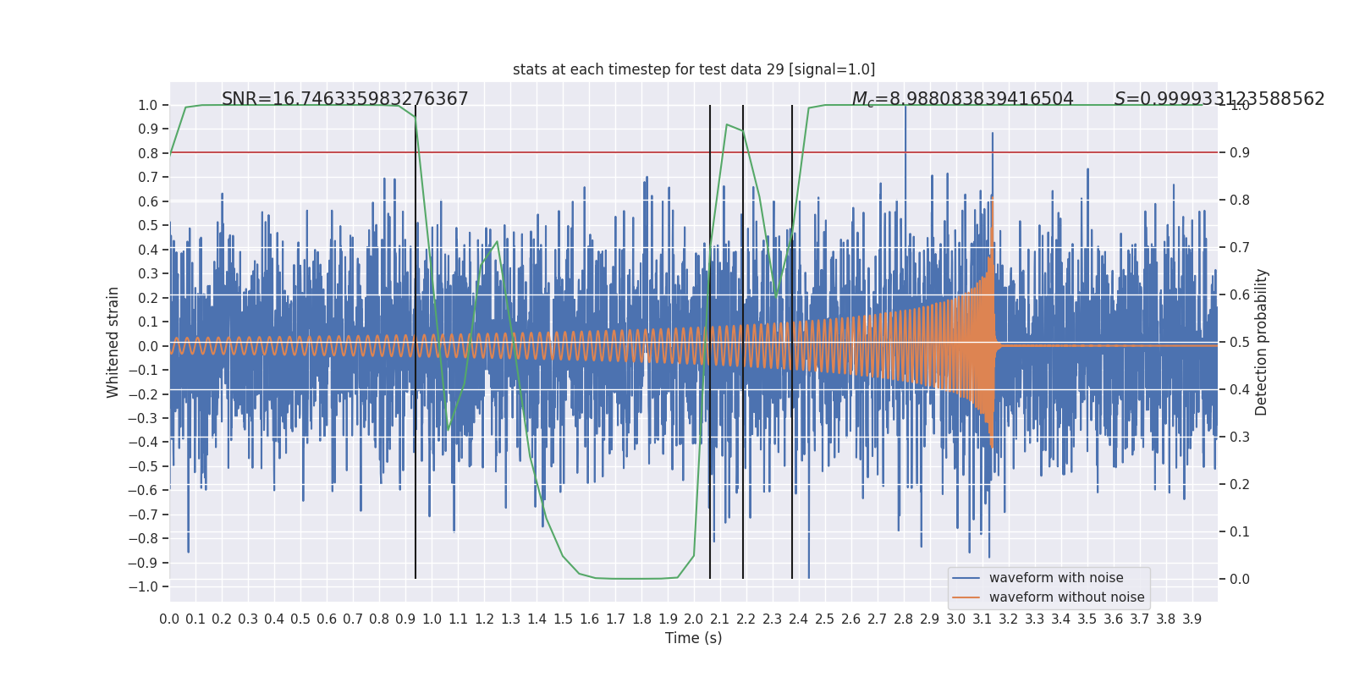The width and height of the screenshot is (1354, 677).
Task: Click the 3.0 tick on time axis
Action: 956,619
